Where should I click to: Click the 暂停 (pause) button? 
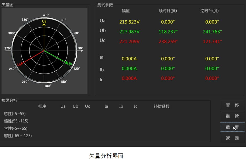(232, 105)
